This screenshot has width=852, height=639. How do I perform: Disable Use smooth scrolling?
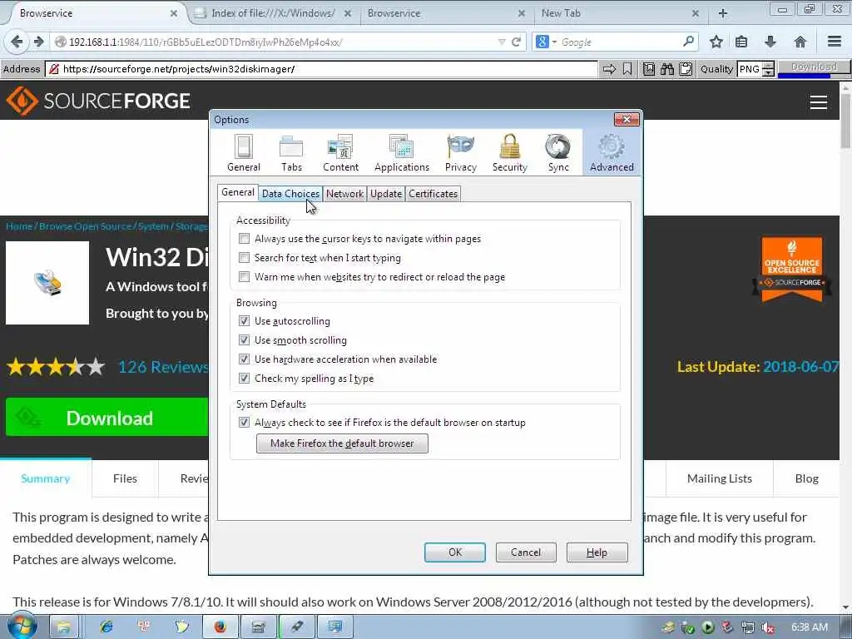point(244,340)
